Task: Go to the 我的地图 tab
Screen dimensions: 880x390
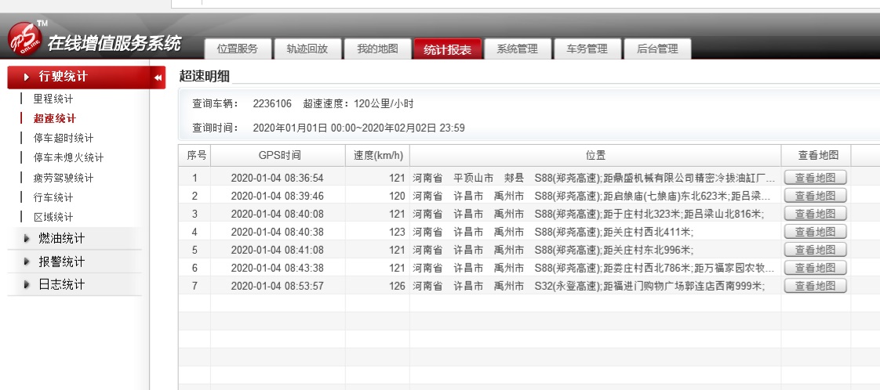Action: (x=377, y=49)
